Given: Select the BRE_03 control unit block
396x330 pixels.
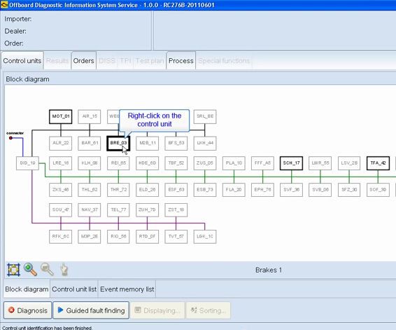Looking at the screenshot, I should point(118,144).
